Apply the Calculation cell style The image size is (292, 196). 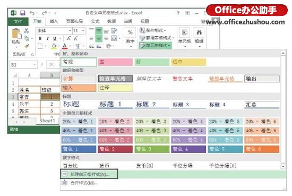(x=79, y=79)
